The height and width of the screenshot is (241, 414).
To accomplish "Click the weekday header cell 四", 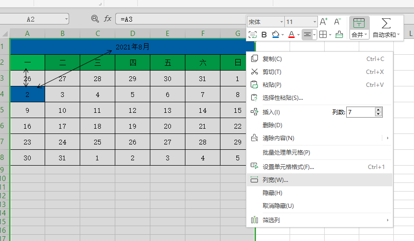I will (133, 62).
